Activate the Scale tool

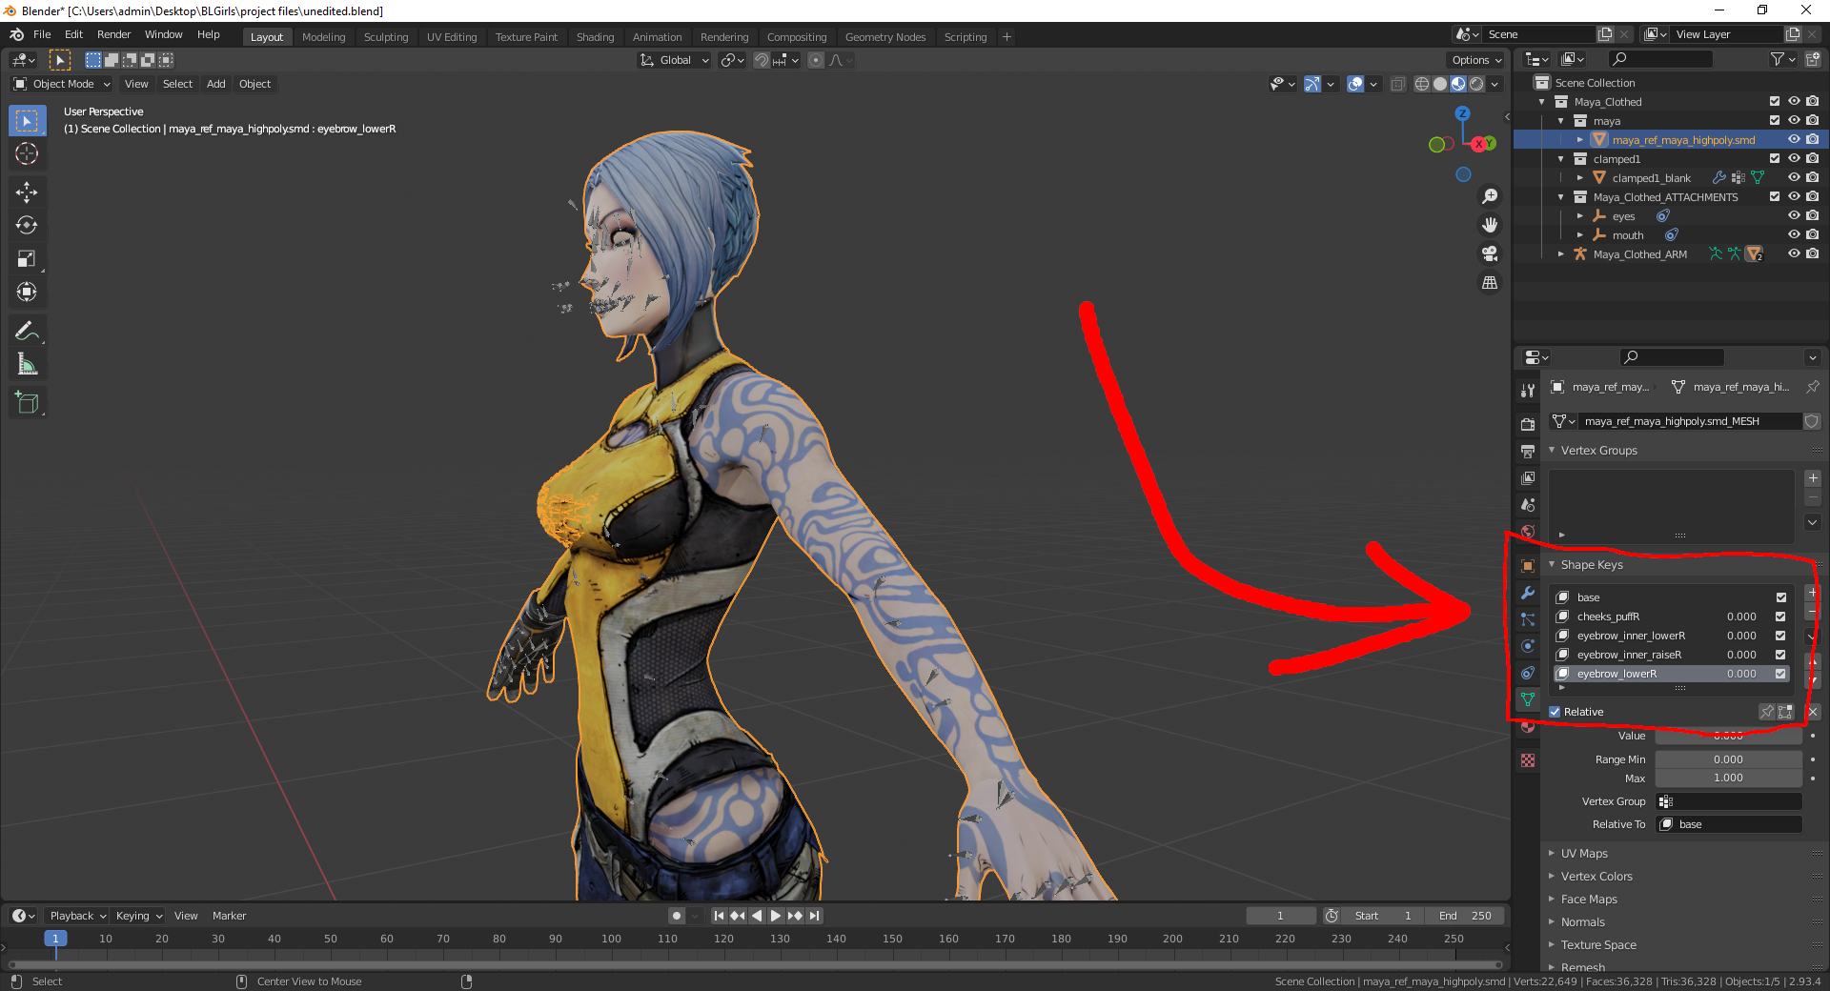click(27, 258)
